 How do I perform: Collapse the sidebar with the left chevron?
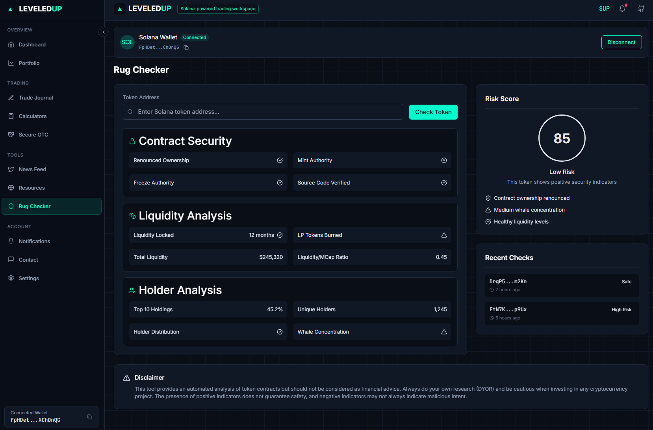104,32
